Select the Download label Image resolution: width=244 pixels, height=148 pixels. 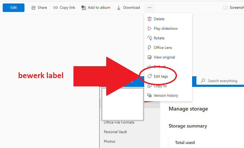(131, 7)
